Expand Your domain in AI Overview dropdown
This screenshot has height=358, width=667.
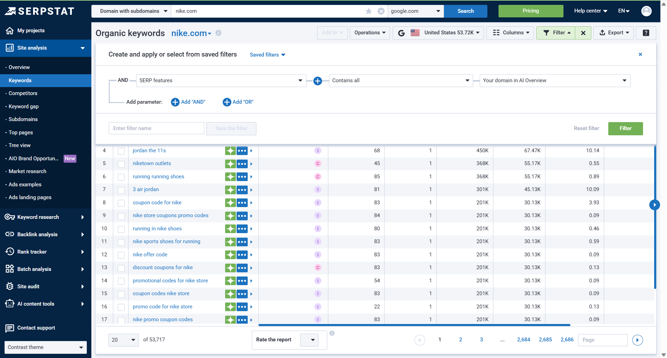[x=554, y=80]
